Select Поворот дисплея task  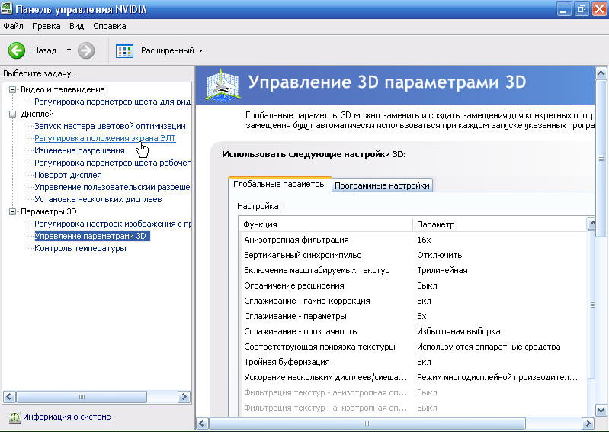point(68,175)
